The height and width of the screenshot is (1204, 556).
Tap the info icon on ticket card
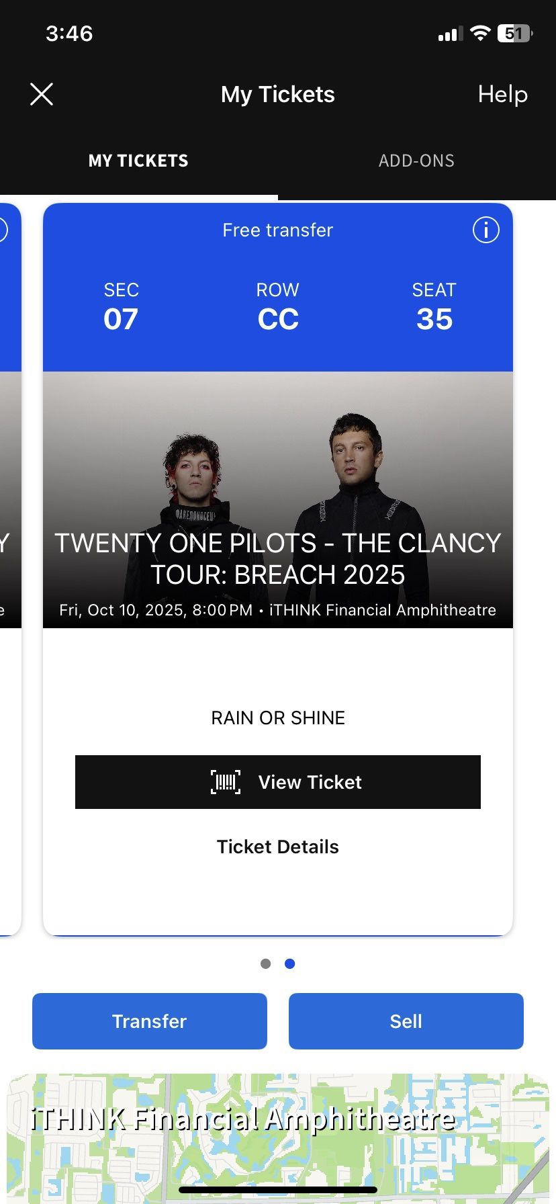(x=486, y=230)
